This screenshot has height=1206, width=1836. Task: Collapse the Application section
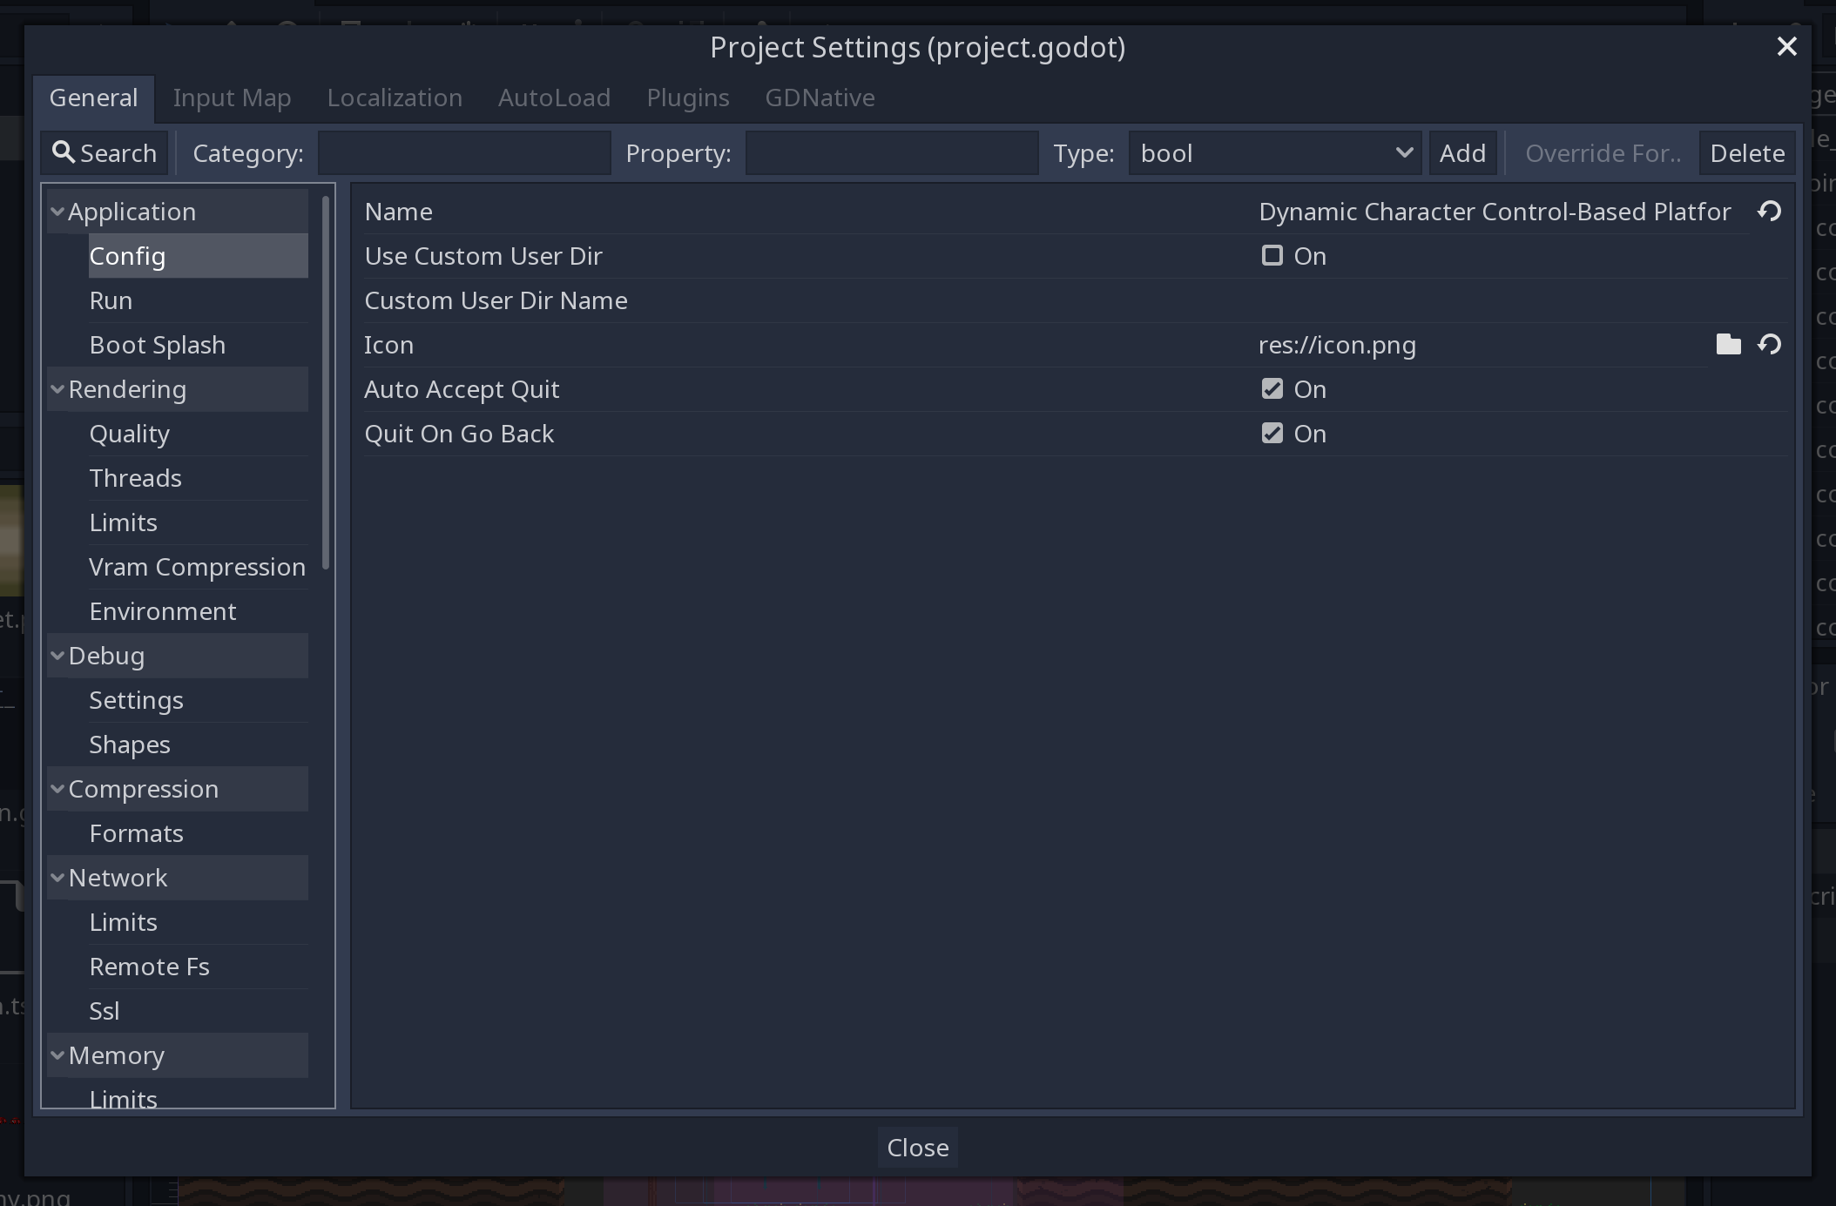point(57,211)
